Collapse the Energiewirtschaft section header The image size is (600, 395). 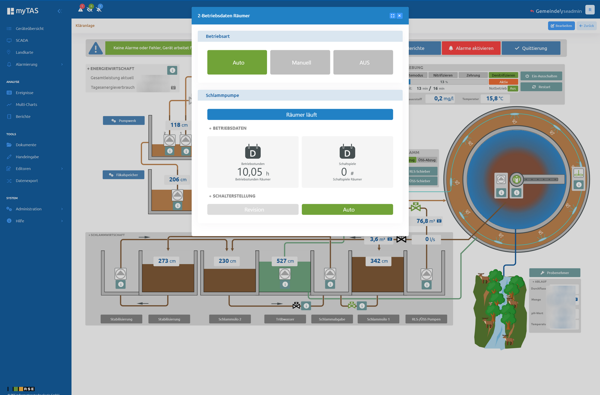pos(111,69)
